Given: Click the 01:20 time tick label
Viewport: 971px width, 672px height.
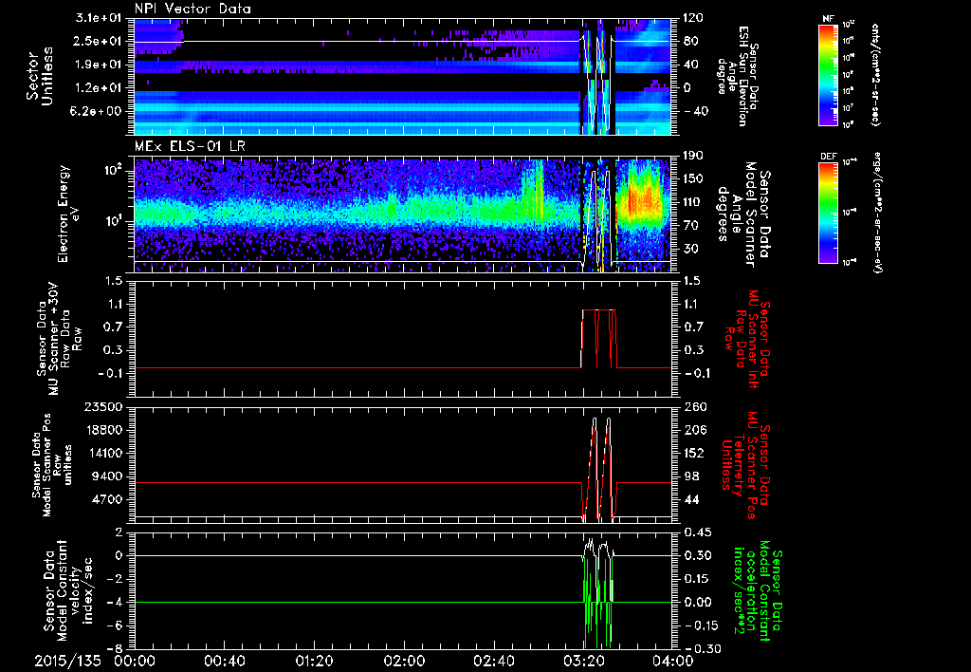Looking at the screenshot, I should click(x=314, y=661).
